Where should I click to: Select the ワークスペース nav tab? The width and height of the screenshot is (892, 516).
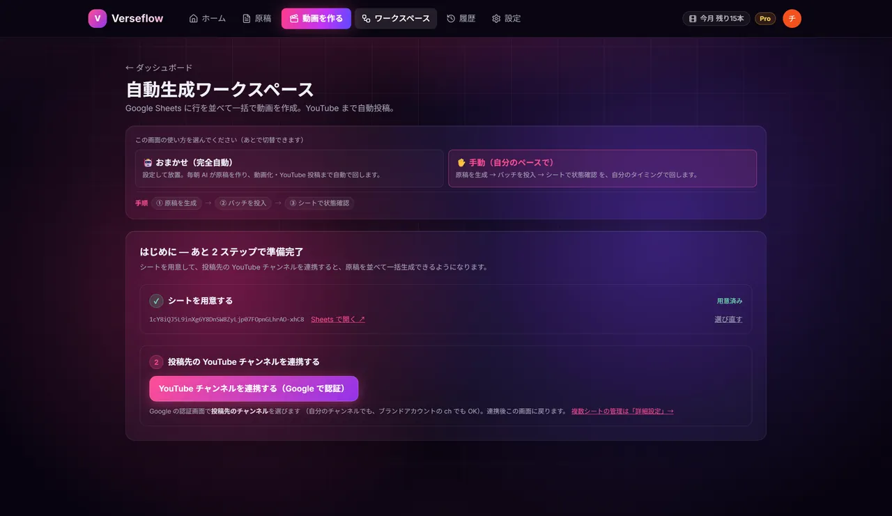(396, 19)
